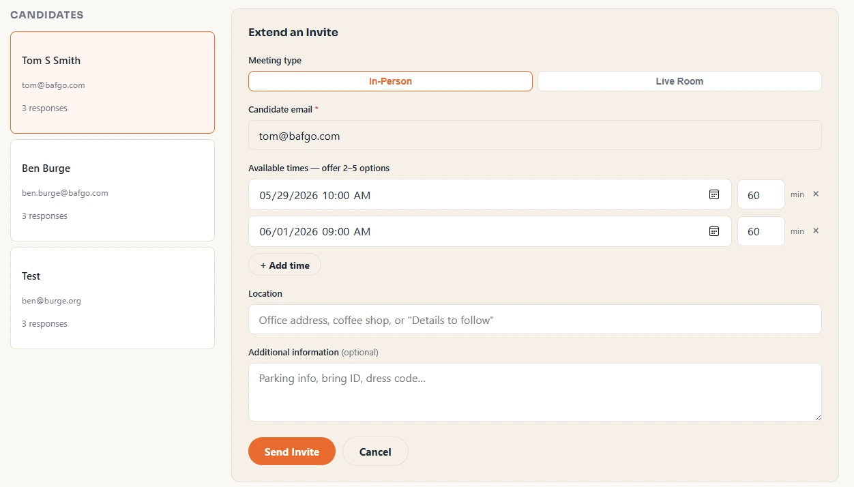Image resolution: width=854 pixels, height=487 pixels.
Task: Edit the 05/29/2026 10:00 AM date field
Action: click(x=490, y=194)
